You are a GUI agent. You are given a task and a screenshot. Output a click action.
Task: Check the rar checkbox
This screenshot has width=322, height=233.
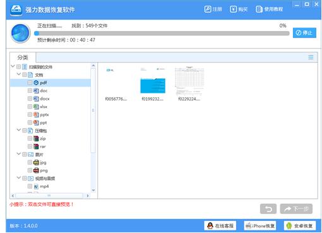[x=30, y=146]
